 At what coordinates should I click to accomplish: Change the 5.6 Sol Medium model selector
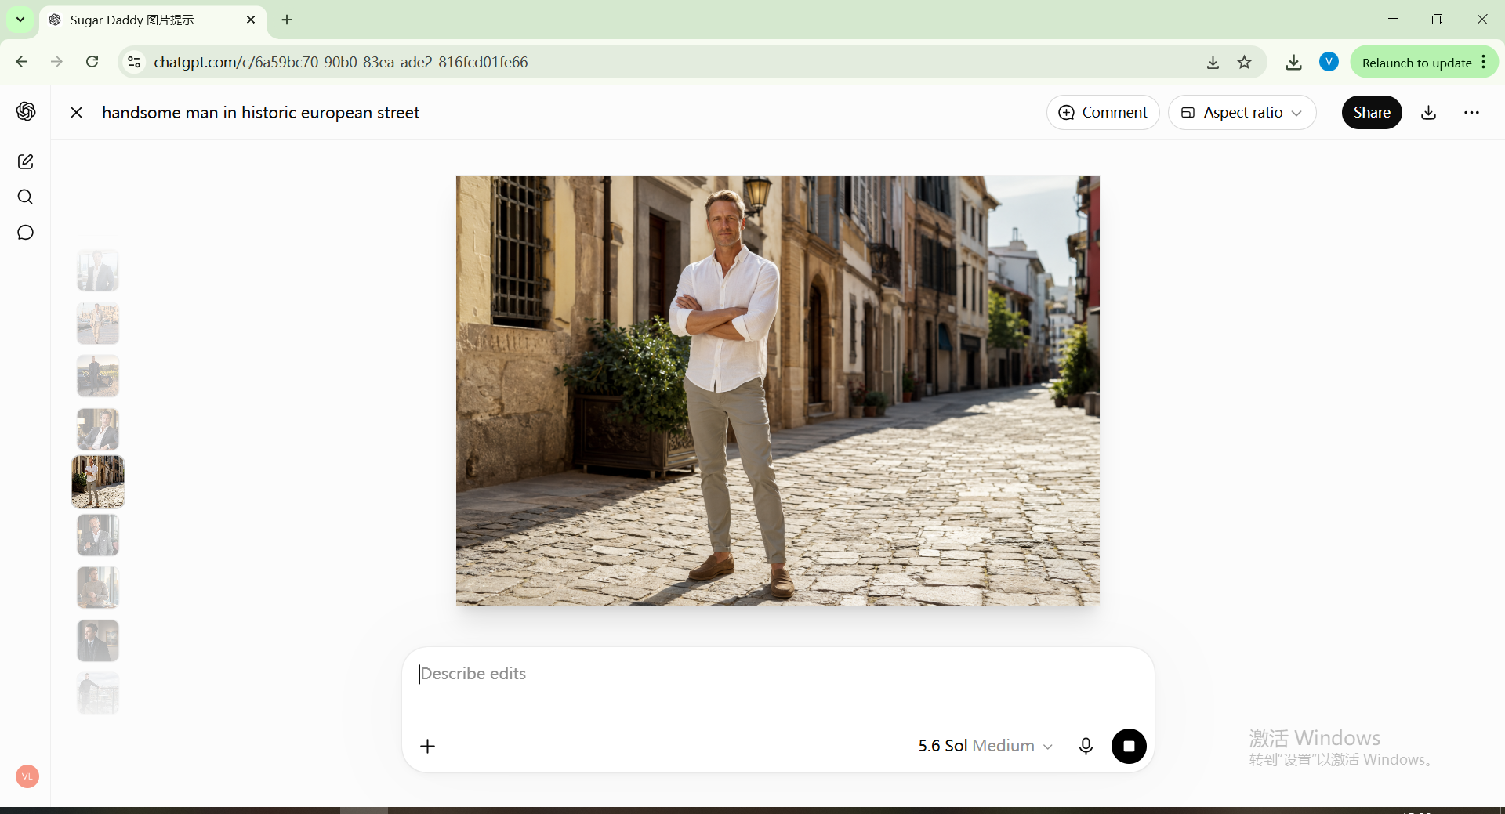point(985,746)
